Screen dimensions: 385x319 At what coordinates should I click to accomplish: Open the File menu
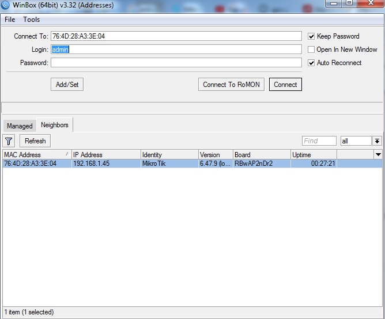point(10,20)
